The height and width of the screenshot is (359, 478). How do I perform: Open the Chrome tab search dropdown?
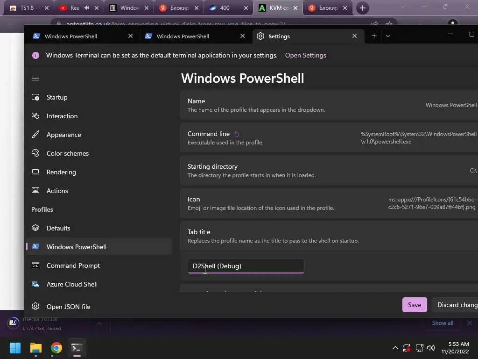(x=403, y=7)
